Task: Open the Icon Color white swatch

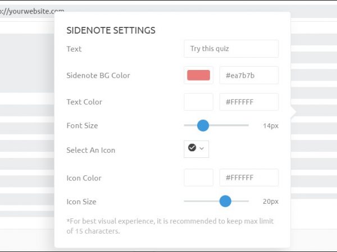Action: coord(198,178)
